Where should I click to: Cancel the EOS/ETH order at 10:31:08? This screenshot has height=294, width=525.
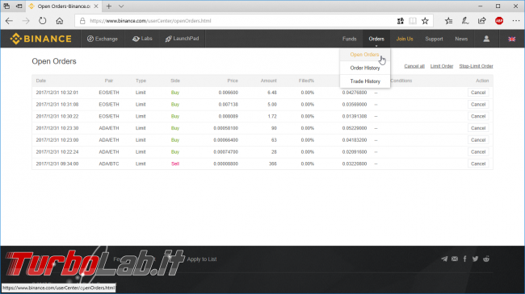tap(478, 105)
